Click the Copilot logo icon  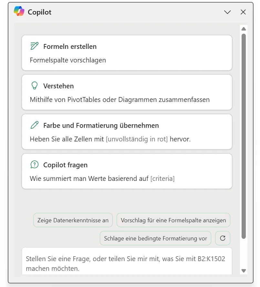[19, 11]
